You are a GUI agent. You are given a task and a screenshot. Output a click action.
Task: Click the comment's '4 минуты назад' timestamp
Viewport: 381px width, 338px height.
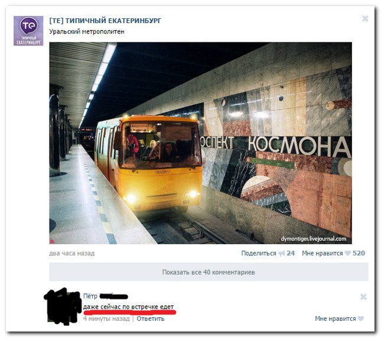click(106, 319)
